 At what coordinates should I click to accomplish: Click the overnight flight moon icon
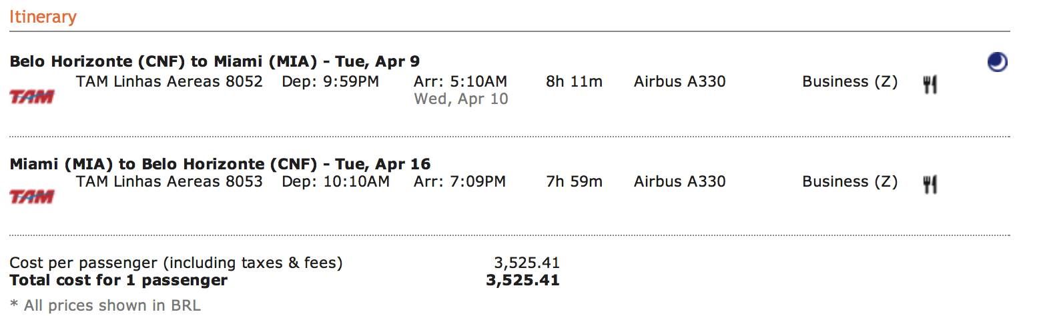[x=997, y=62]
